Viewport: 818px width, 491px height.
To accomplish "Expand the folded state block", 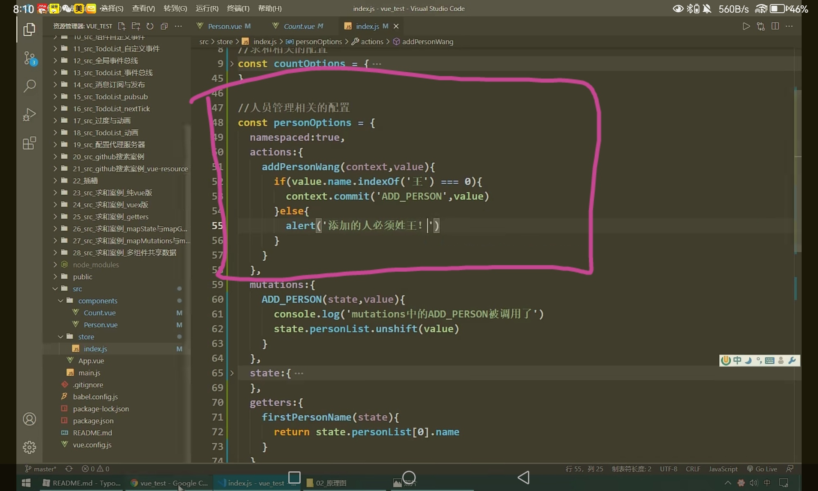I will [232, 373].
